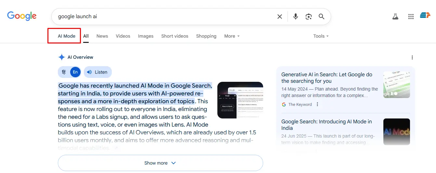Click The Keyword source name
Screen dimensions: 436x173
(300, 105)
